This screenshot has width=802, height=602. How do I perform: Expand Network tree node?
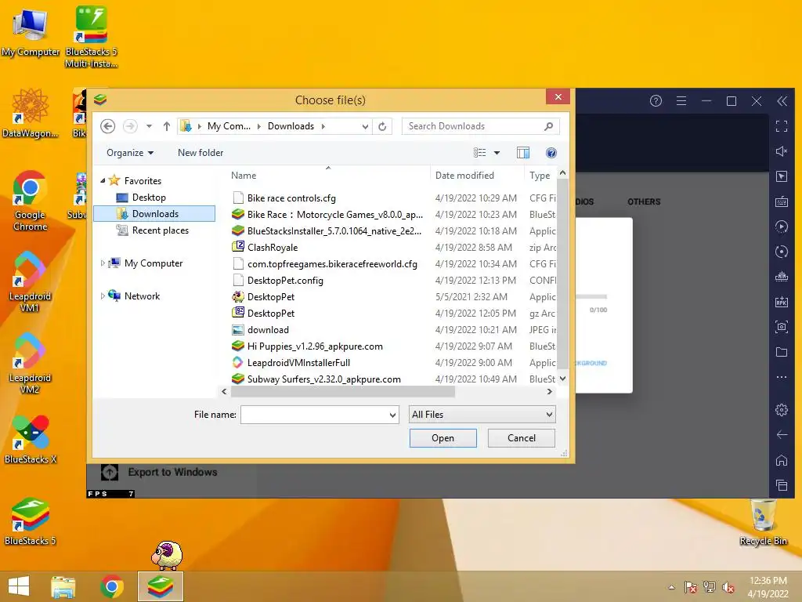tap(103, 296)
